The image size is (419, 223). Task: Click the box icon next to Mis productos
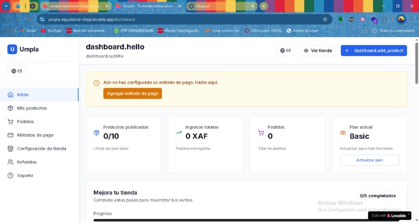coord(10,108)
